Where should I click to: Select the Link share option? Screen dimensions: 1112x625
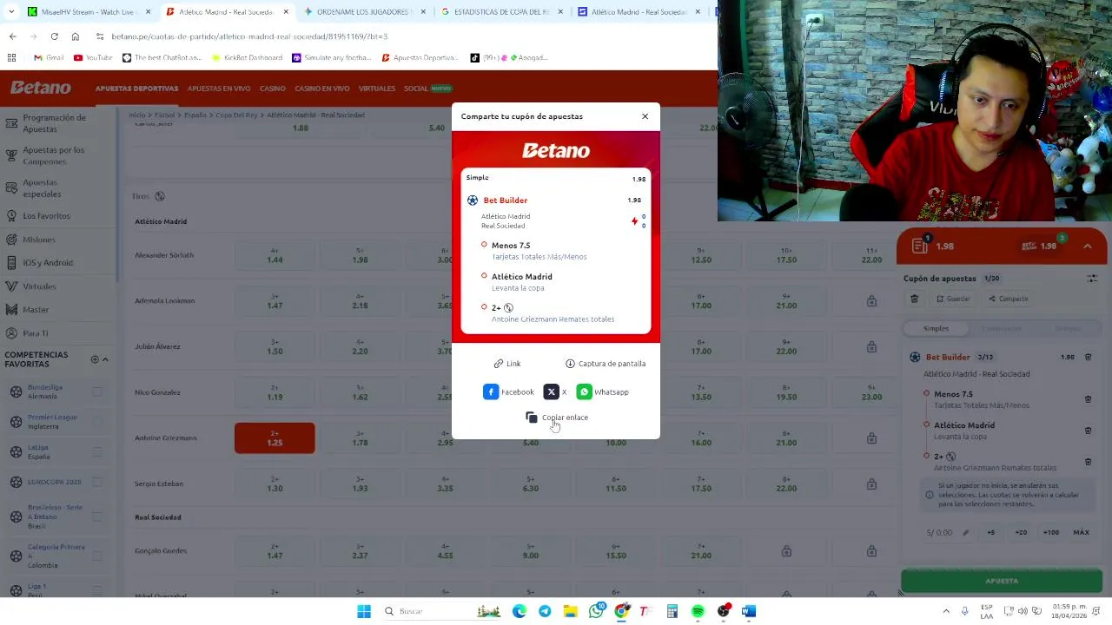click(507, 364)
